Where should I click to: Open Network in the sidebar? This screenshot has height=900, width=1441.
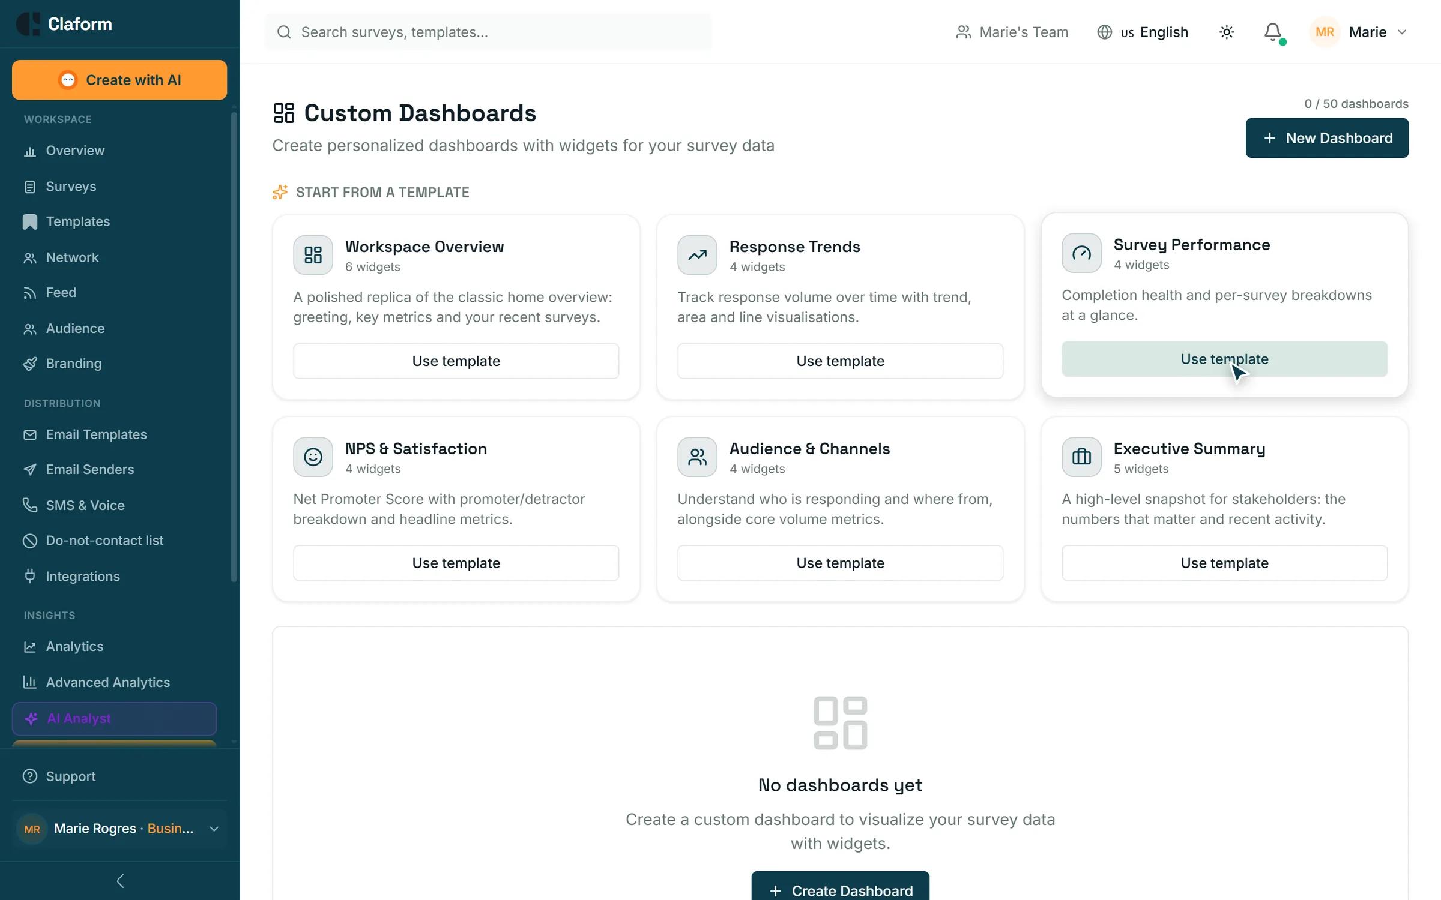click(114, 257)
